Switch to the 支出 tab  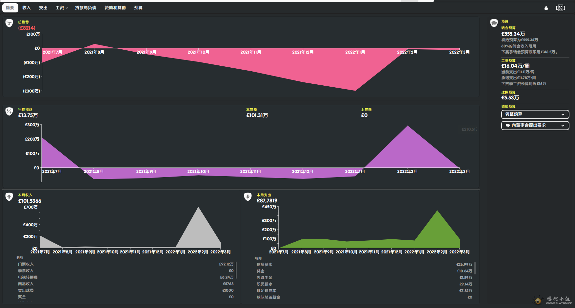(x=43, y=8)
